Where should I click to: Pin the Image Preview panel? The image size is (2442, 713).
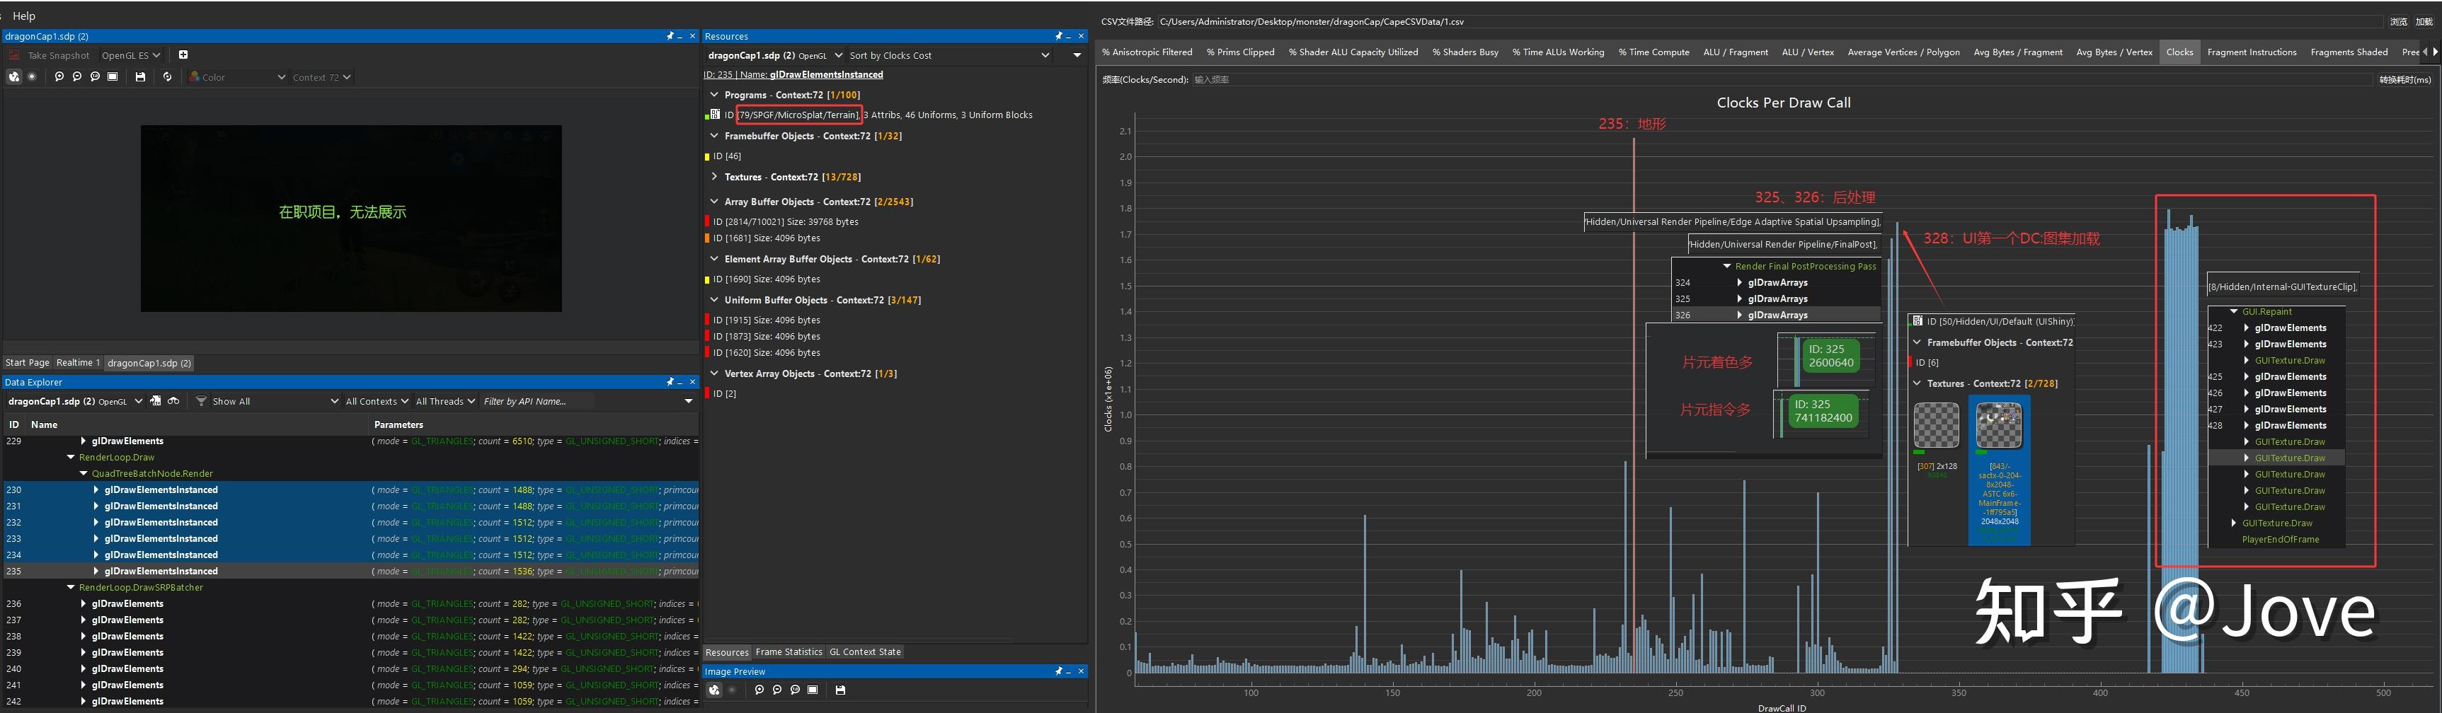point(1059,671)
